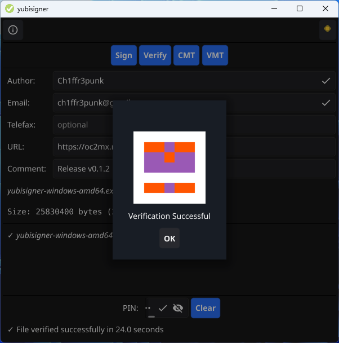The height and width of the screenshot is (343, 339).
Task: Confirm Author with checkmark icon
Action: (326, 81)
